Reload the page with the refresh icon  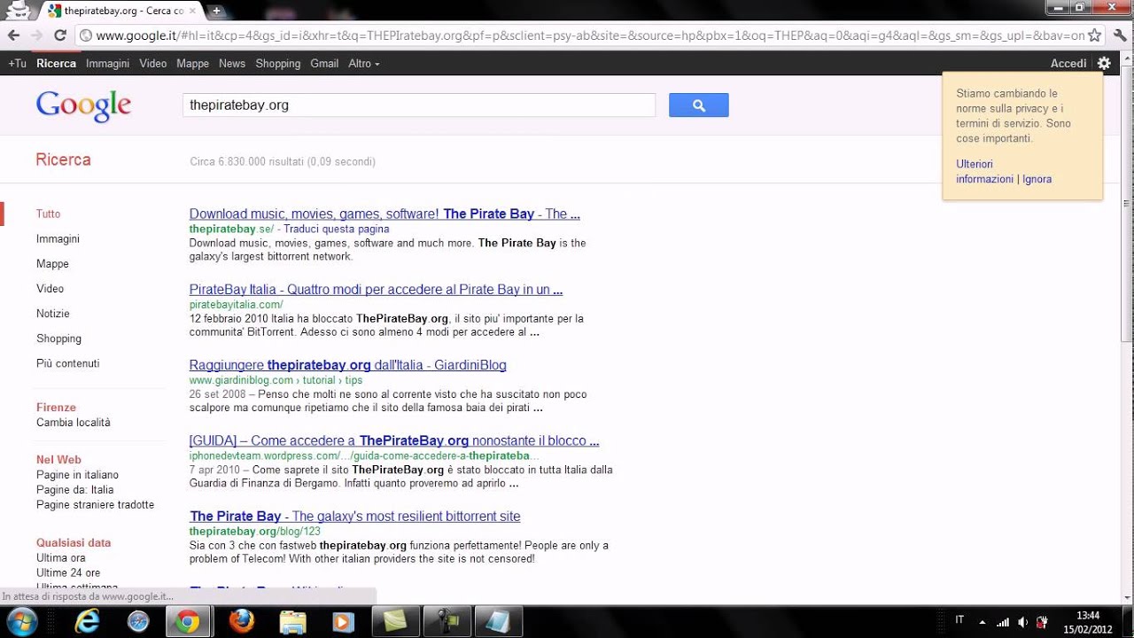coord(59,35)
